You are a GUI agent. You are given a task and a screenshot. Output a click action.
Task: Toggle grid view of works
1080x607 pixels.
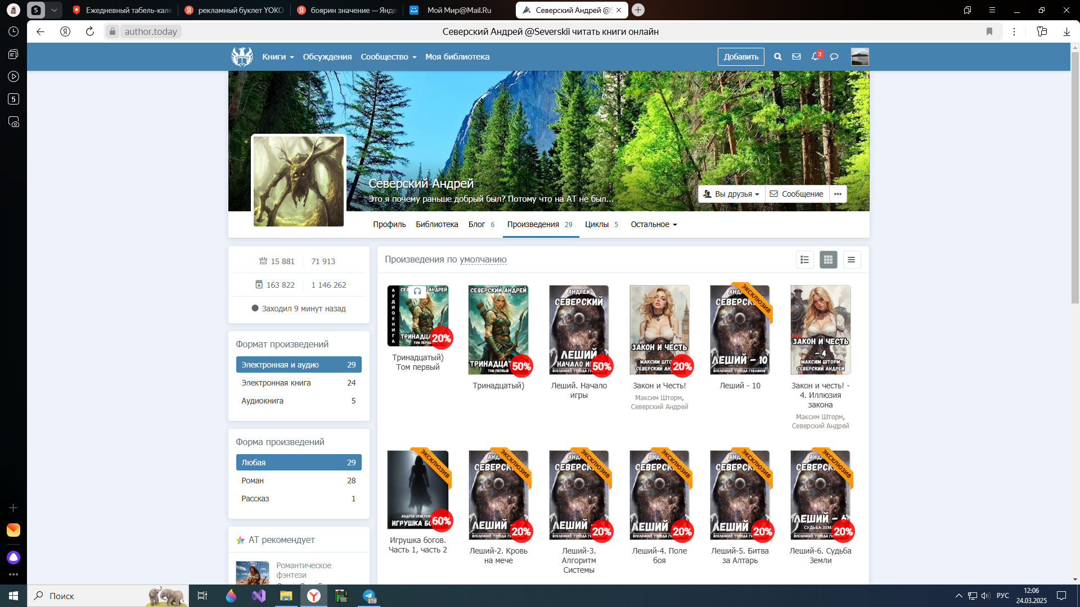828,260
